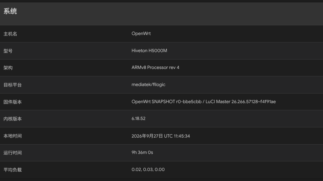This screenshot has width=323, height=181.
Task: Select the 目标平台 label
Action: click(13, 85)
